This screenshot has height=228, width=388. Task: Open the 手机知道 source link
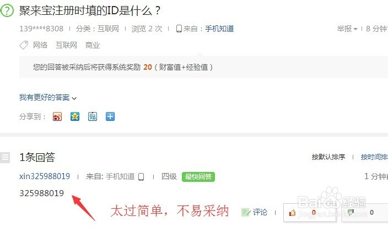click(219, 29)
